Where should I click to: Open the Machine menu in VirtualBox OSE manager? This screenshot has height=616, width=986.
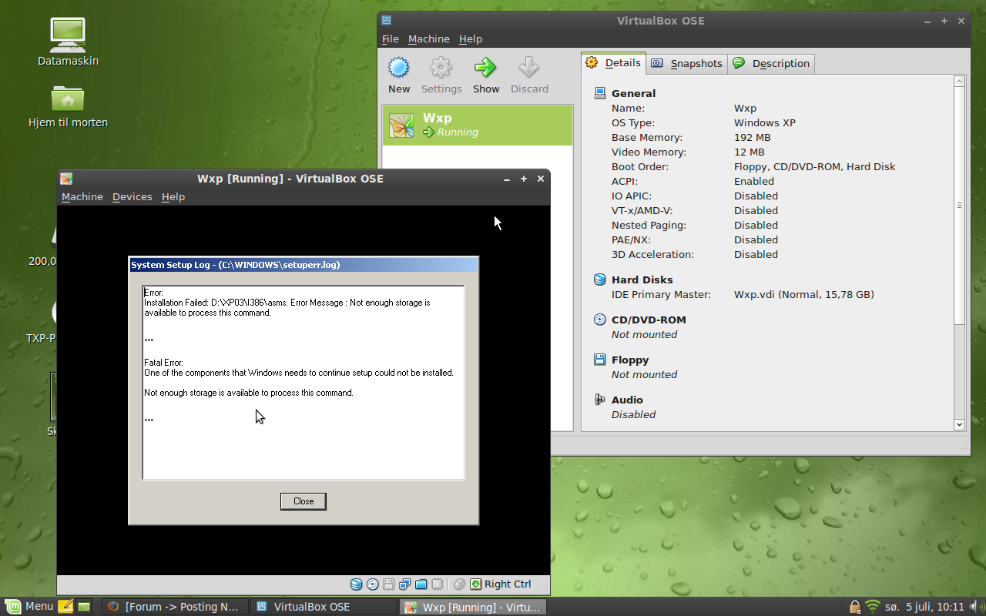tap(429, 38)
